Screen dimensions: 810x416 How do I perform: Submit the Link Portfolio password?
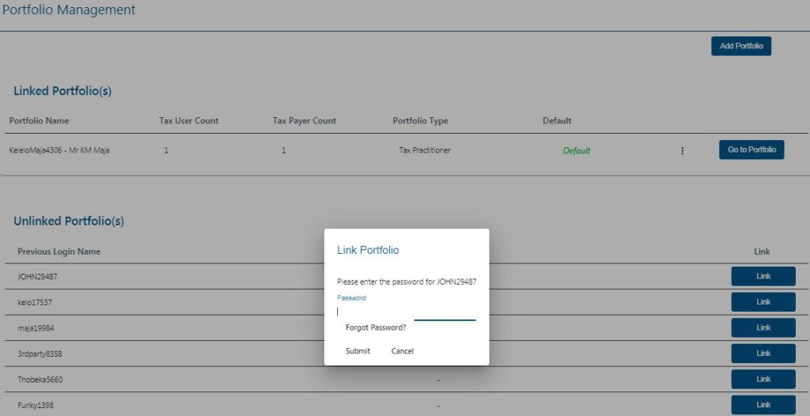point(358,351)
